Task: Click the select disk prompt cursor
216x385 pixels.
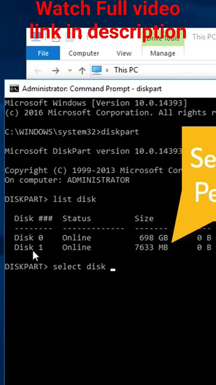Action: [x=113, y=269]
